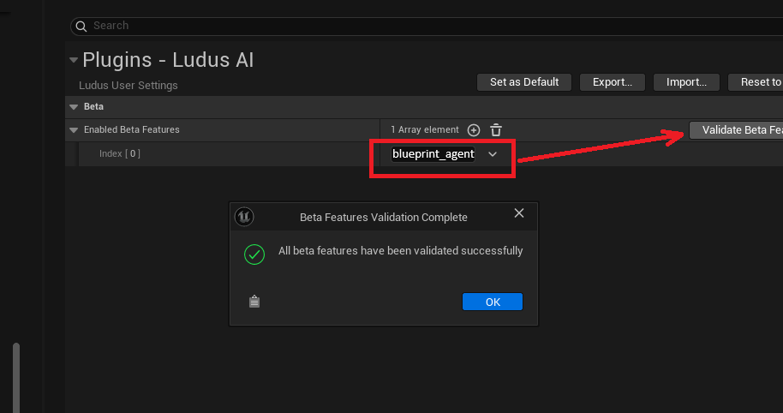The image size is (783, 413).
Task: Copy dialog message with clipboard icon
Action: pos(254,302)
